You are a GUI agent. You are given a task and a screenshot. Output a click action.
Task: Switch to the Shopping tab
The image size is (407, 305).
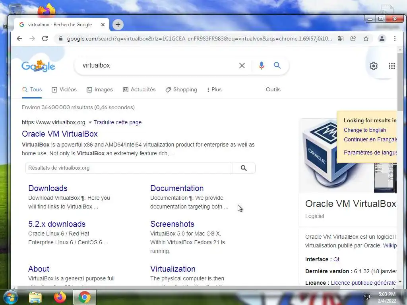pos(181,90)
